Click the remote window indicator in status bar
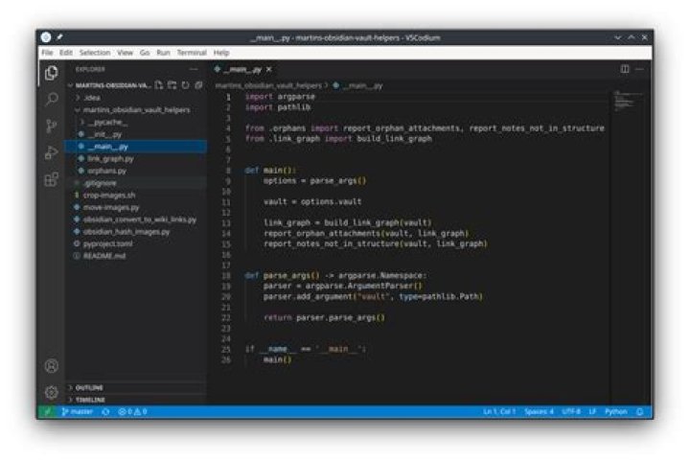The height and width of the screenshot is (462, 690). (x=47, y=411)
